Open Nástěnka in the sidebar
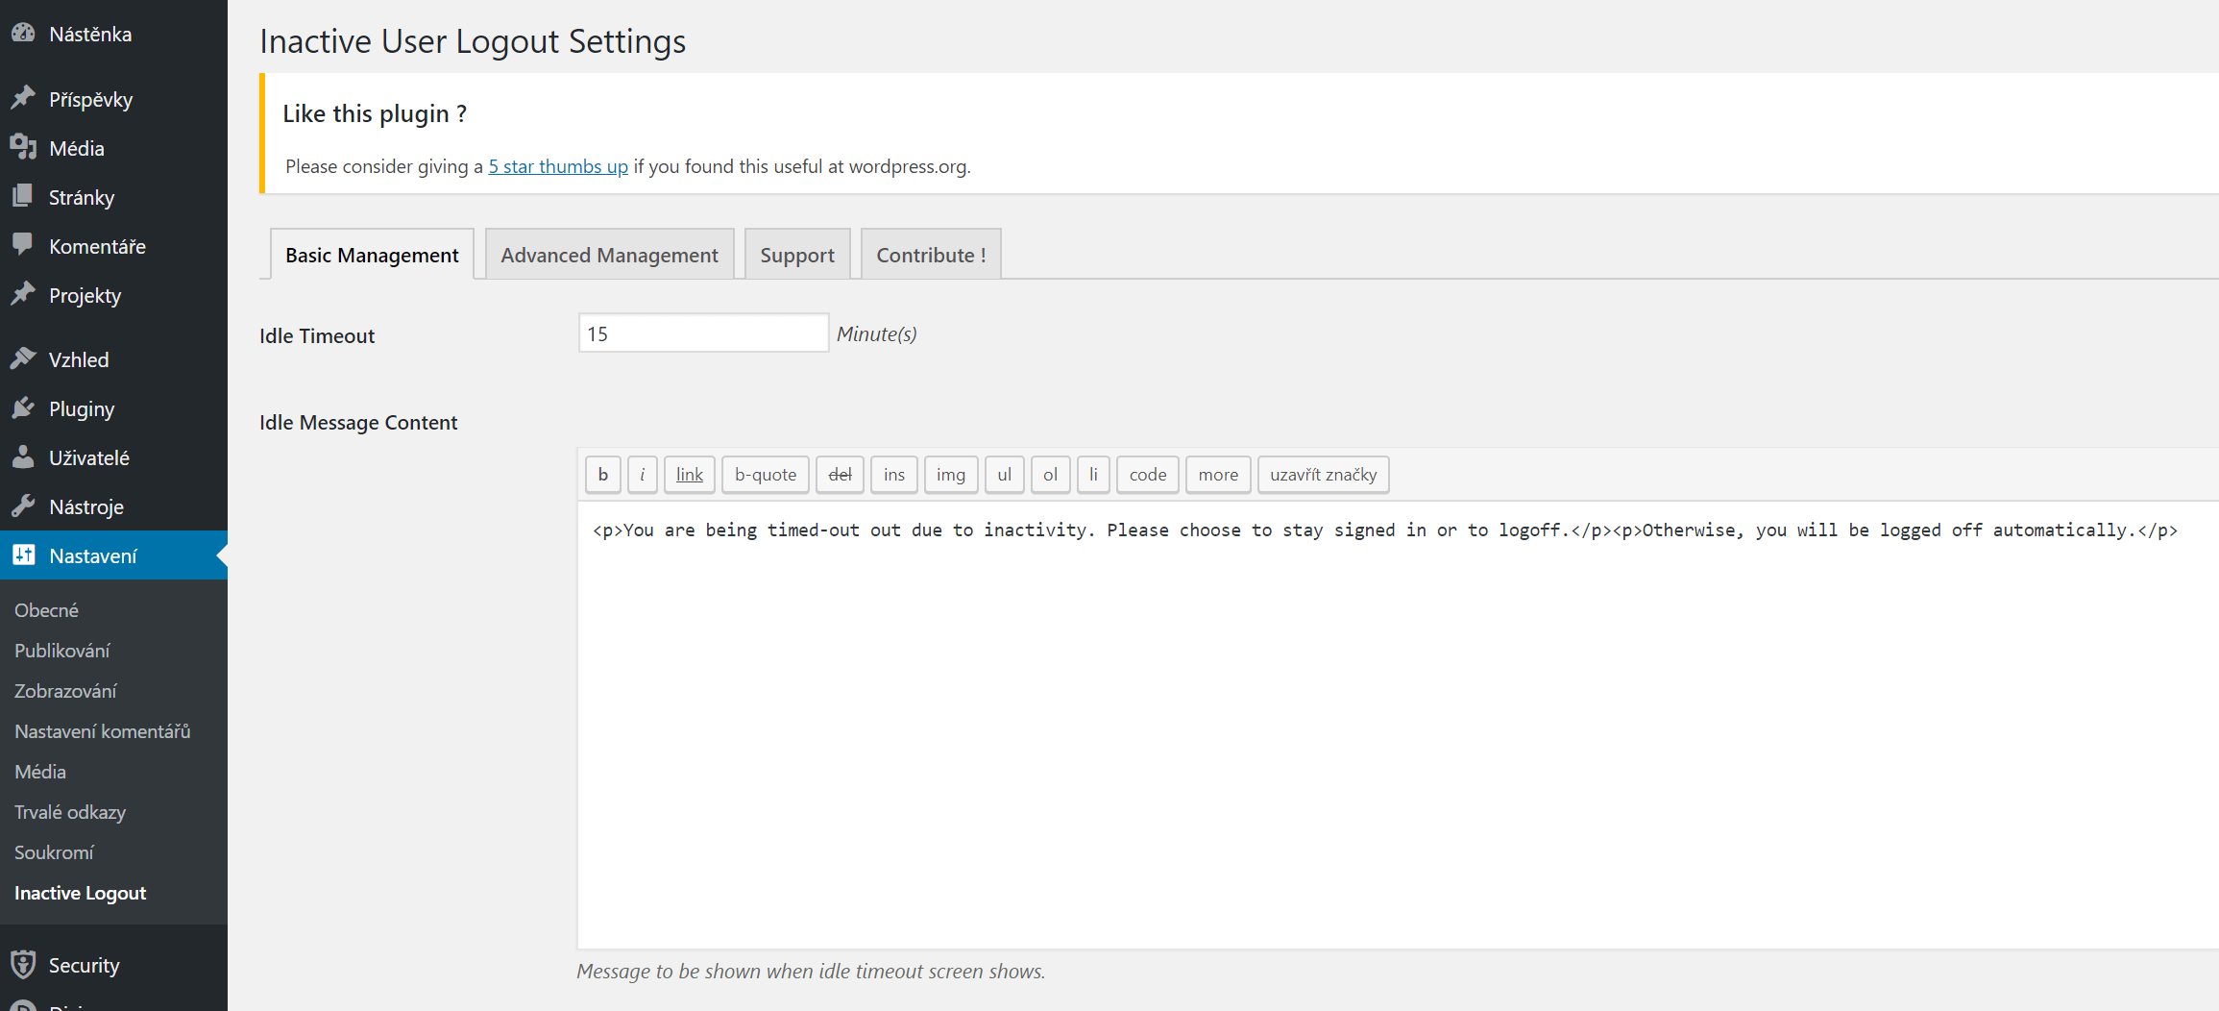Screen dimensions: 2219x1011 click(x=113, y=34)
